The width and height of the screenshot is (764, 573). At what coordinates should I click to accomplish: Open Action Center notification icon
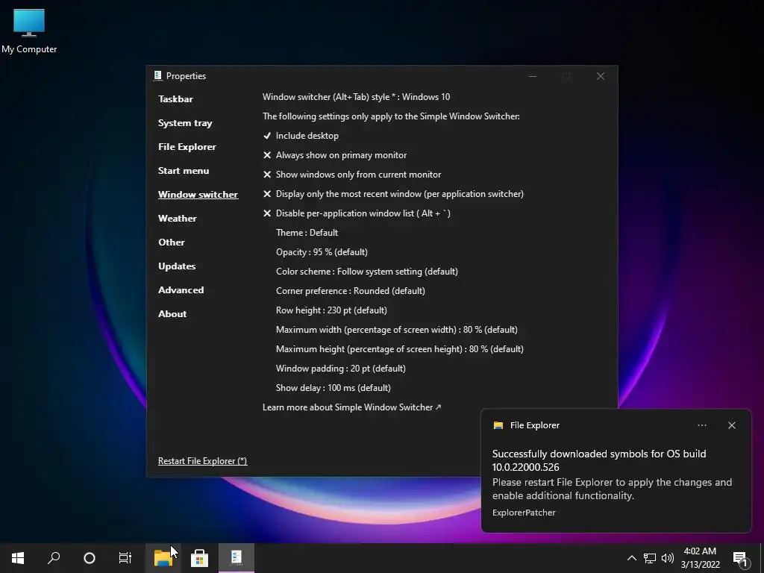click(x=741, y=558)
